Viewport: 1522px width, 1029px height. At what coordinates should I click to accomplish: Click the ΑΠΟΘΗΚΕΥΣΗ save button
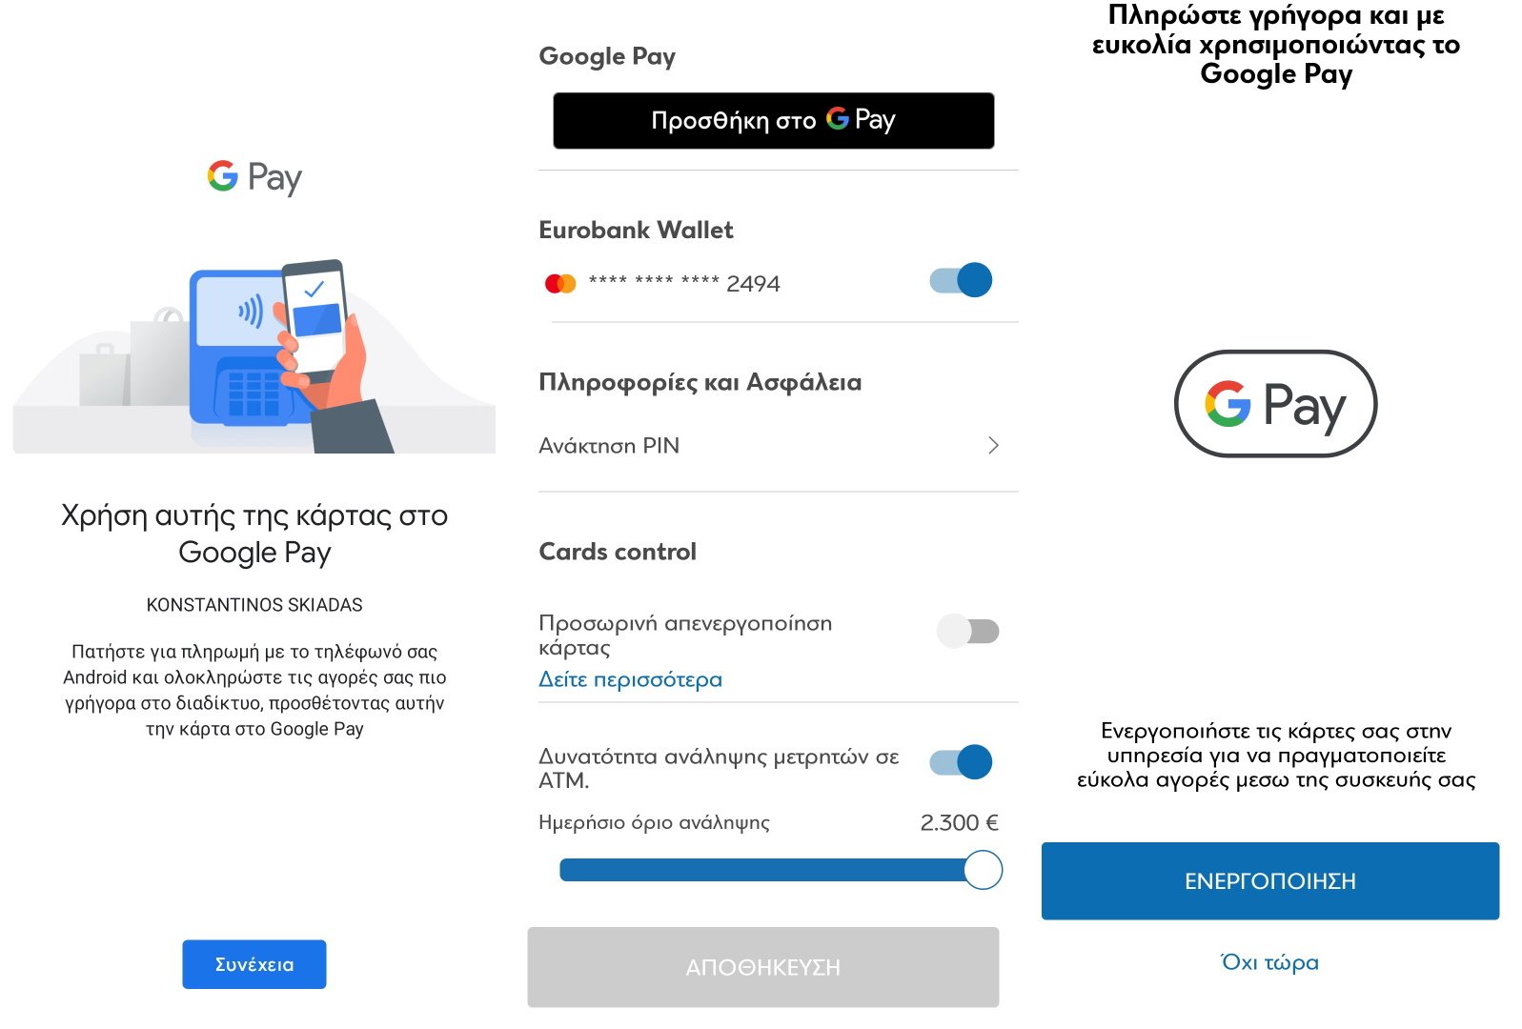pos(763,967)
